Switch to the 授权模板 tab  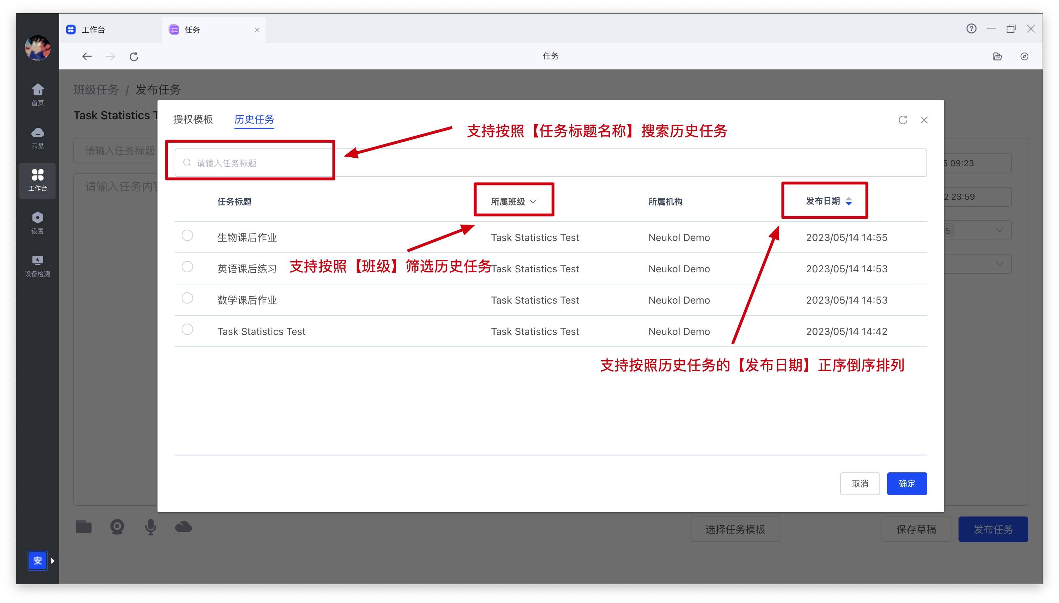(193, 119)
